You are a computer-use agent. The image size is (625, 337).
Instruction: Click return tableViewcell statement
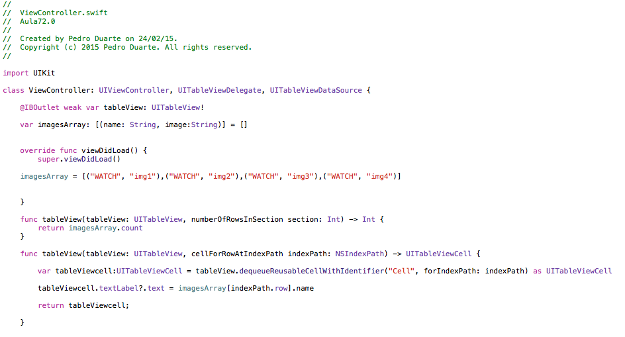[83, 305]
